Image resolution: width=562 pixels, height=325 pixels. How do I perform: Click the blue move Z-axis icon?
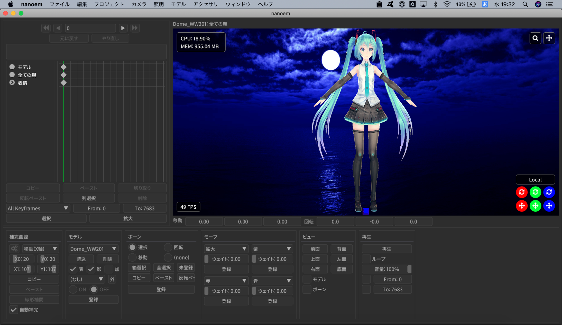549,206
